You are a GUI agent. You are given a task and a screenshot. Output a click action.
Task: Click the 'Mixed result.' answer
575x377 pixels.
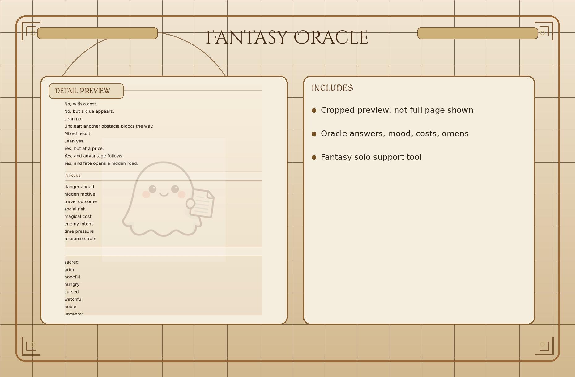pyautogui.click(x=79, y=133)
